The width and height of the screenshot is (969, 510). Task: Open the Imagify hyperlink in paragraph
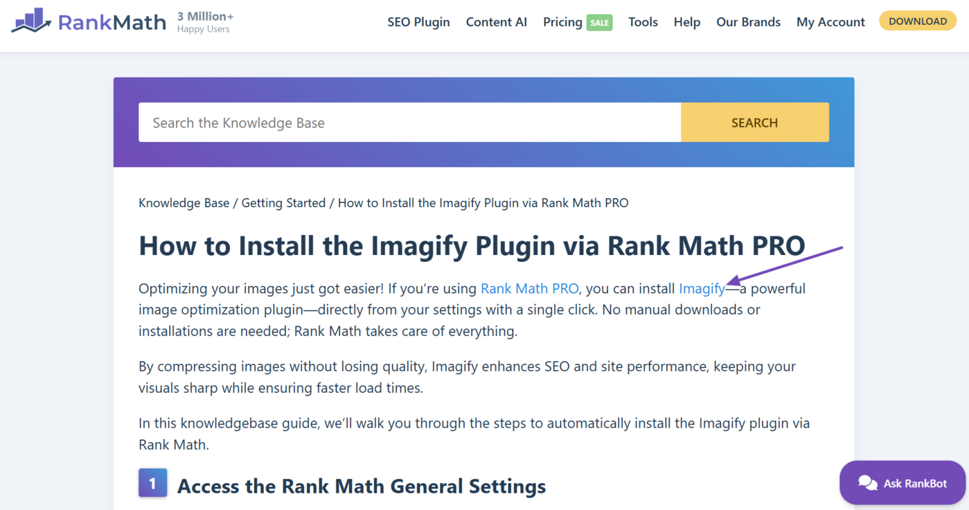pos(702,288)
